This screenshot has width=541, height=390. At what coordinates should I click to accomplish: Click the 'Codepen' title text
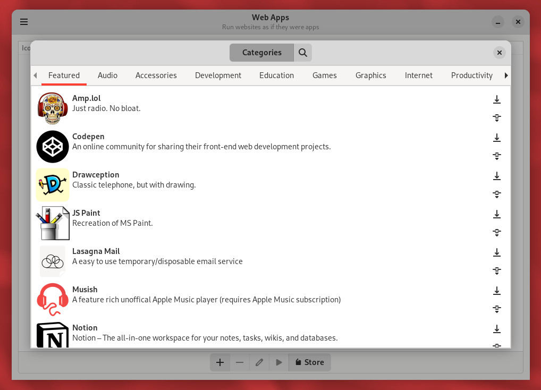(x=88, y=137)
